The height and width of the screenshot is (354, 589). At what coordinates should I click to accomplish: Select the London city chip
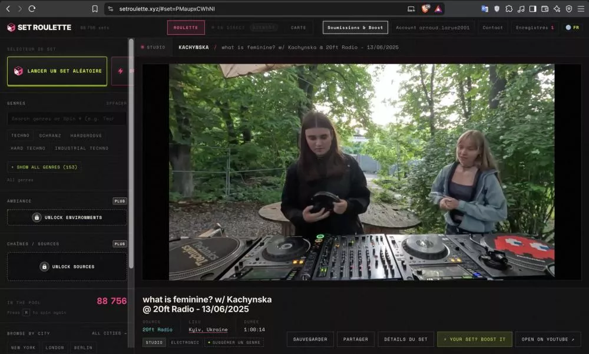pos(55,348)
